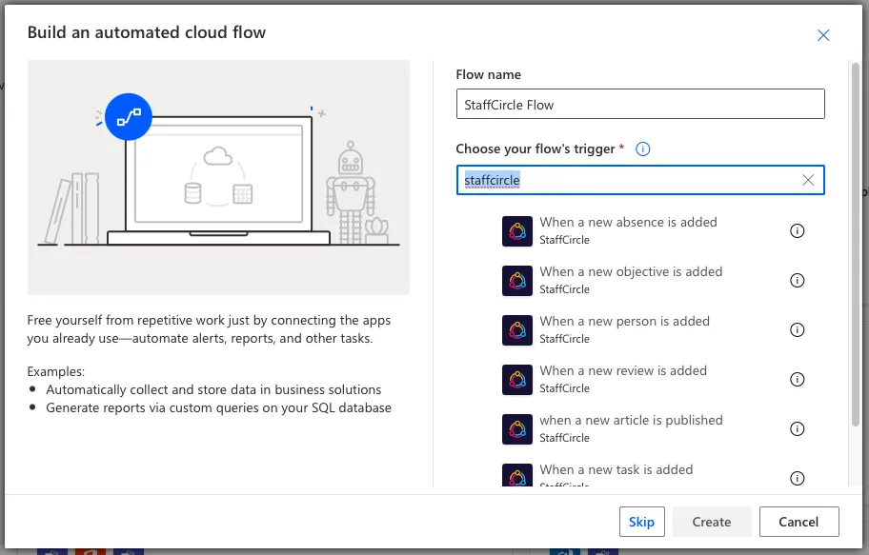Close the automated cloud flow dialog
The height and width of the screenshot is (555, 869).
pyautogui.click(x=823, y=35)
